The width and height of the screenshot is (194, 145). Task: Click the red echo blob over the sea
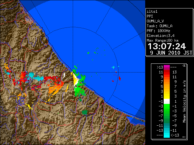pos(120,79)
